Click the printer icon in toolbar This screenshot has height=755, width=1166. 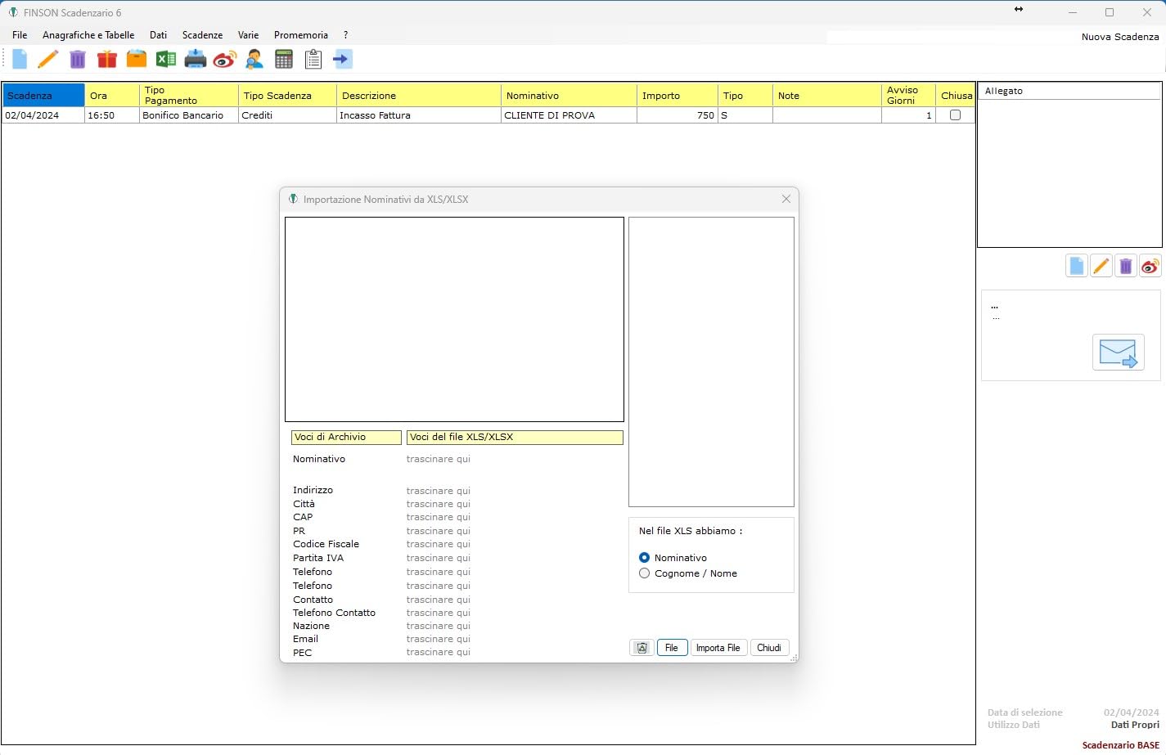click(x=196, y=59)
